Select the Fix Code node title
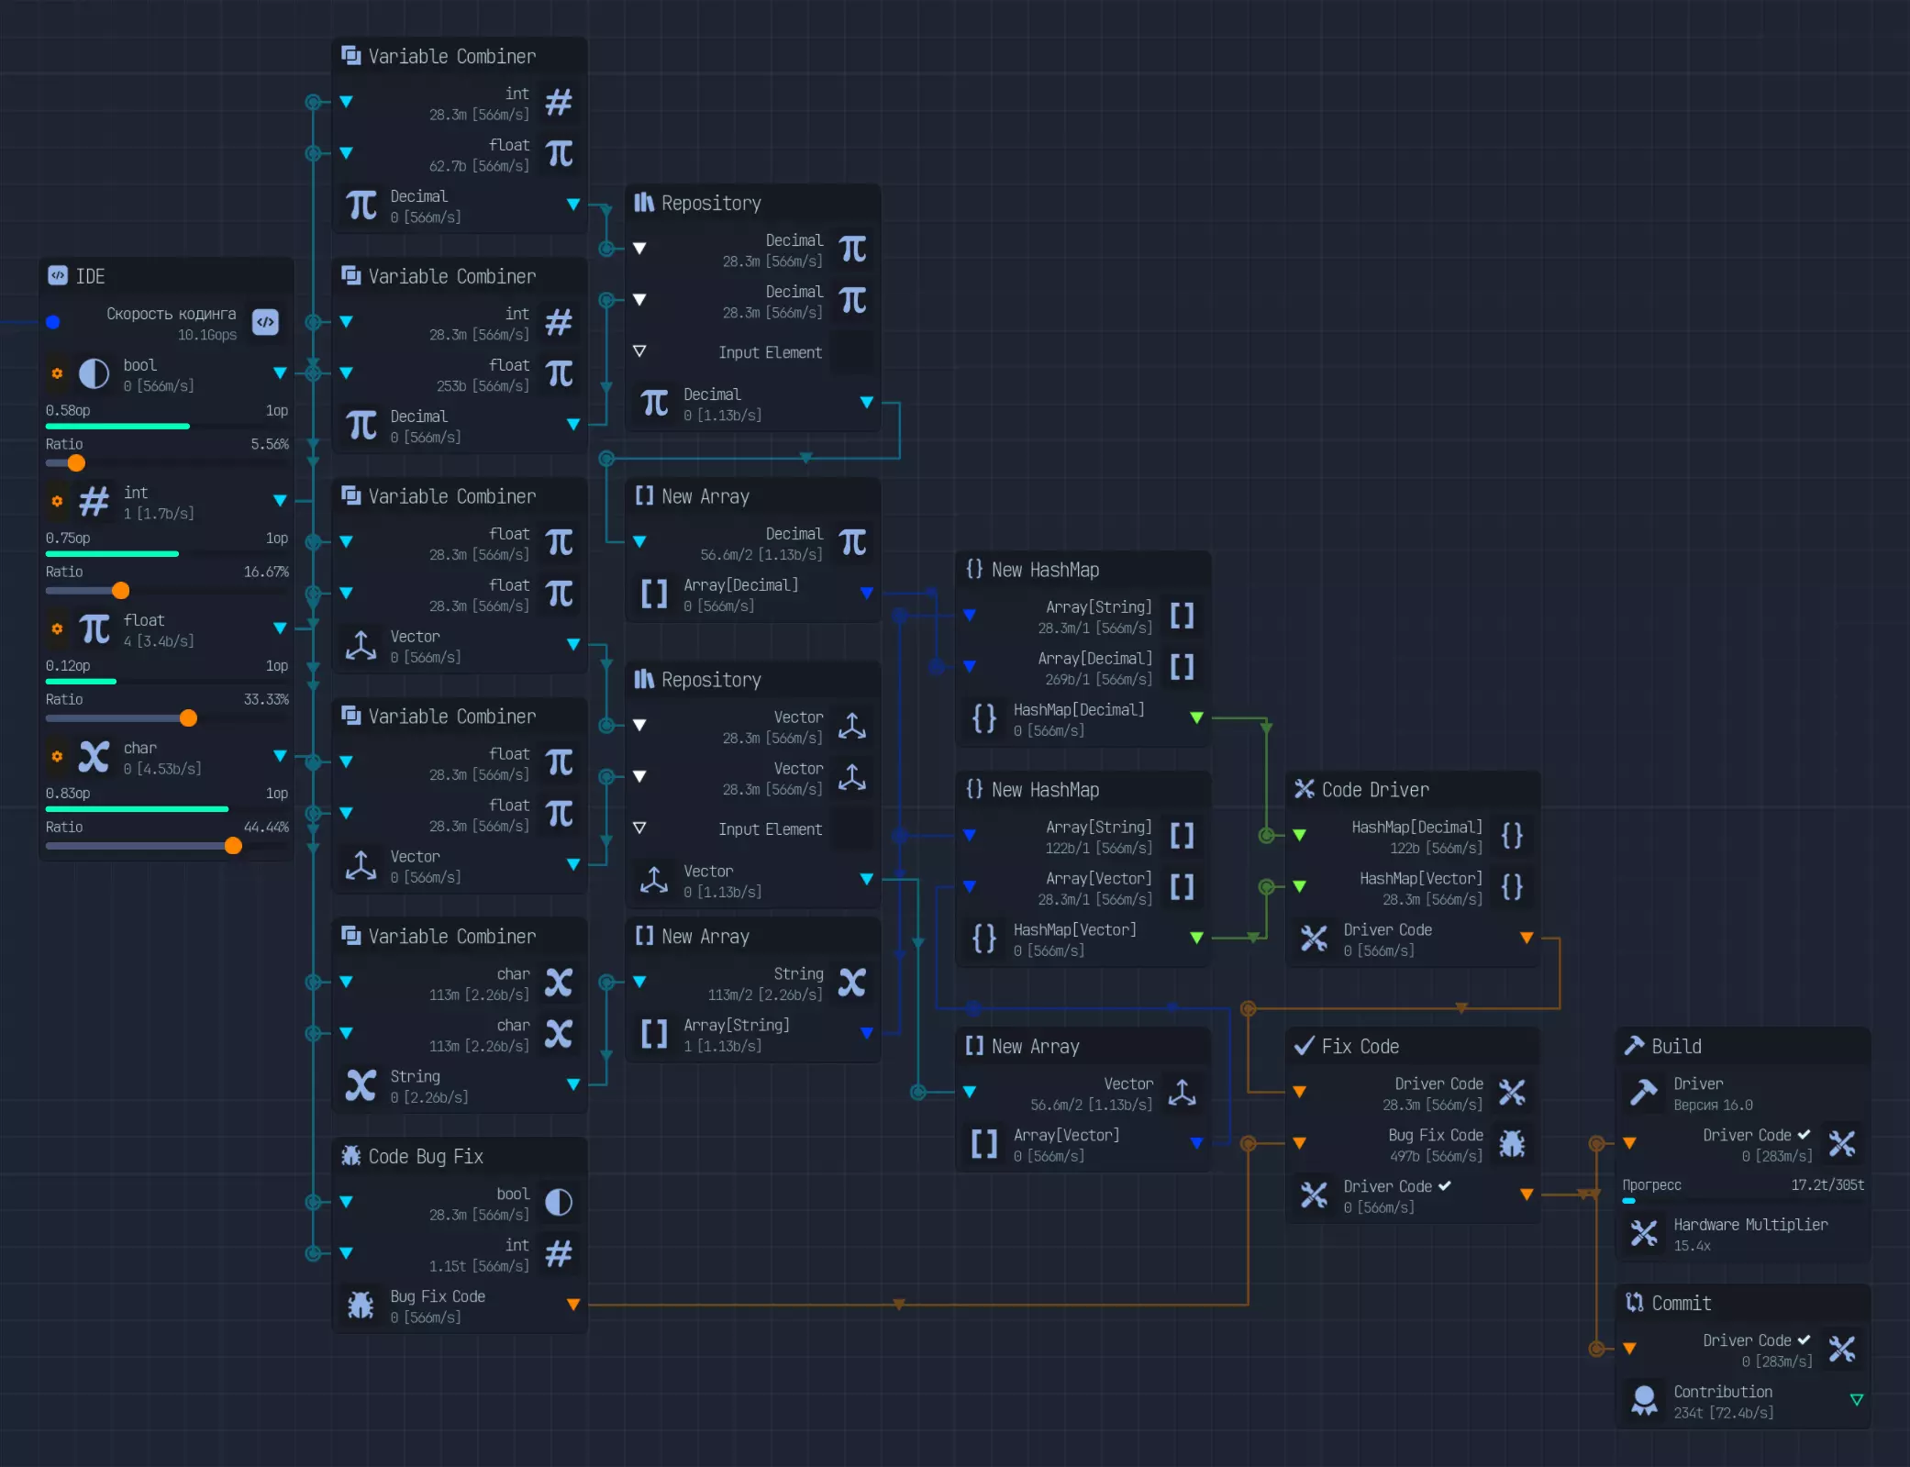 point(1360,1046)
